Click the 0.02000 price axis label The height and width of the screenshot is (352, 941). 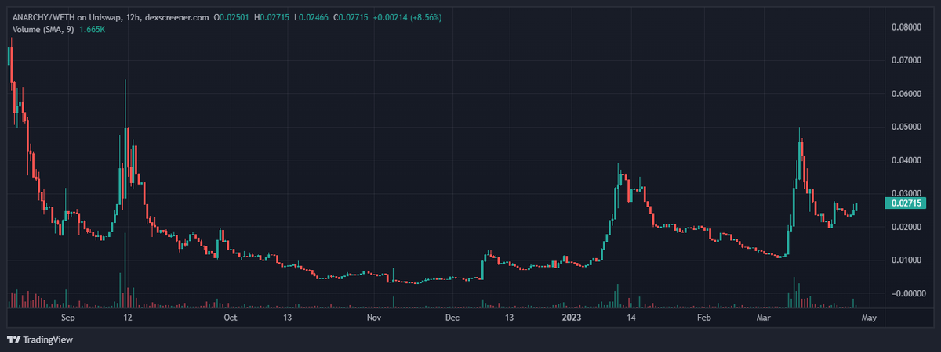click(x=906, y=227)
